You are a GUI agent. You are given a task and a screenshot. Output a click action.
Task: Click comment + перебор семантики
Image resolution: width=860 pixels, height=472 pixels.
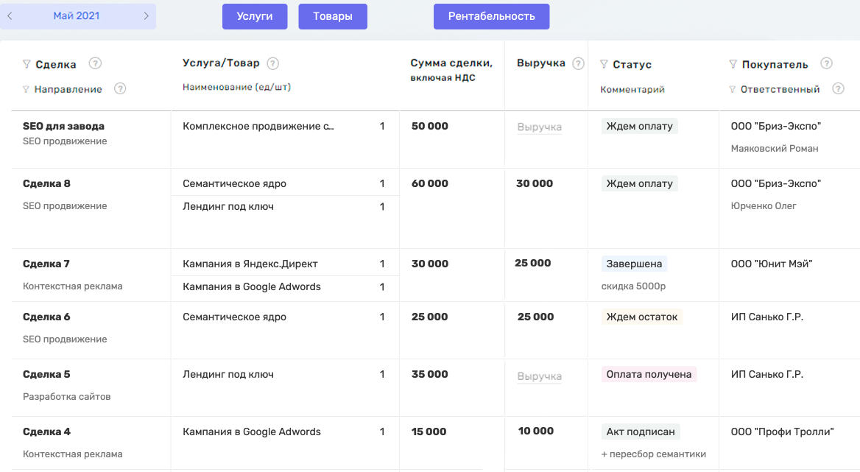tap(654, 454)
